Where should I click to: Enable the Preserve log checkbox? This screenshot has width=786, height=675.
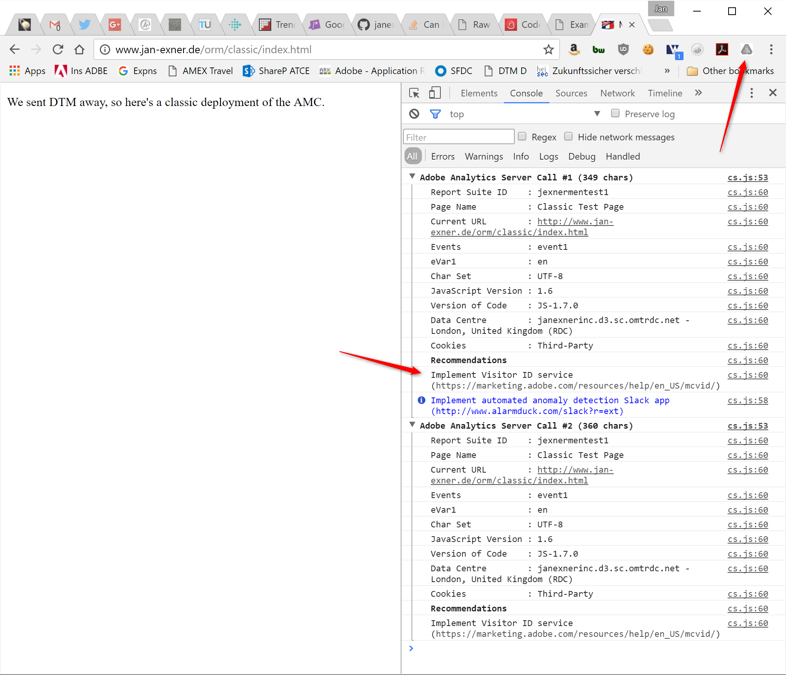pyautogui.click(x=615, y=113)
